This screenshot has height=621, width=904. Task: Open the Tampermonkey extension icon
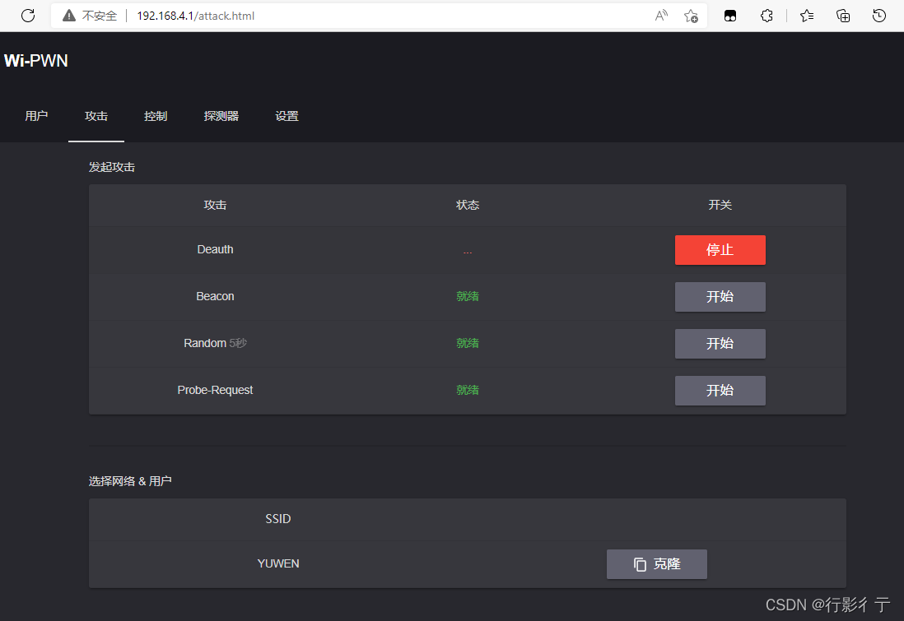coord(730,16)
